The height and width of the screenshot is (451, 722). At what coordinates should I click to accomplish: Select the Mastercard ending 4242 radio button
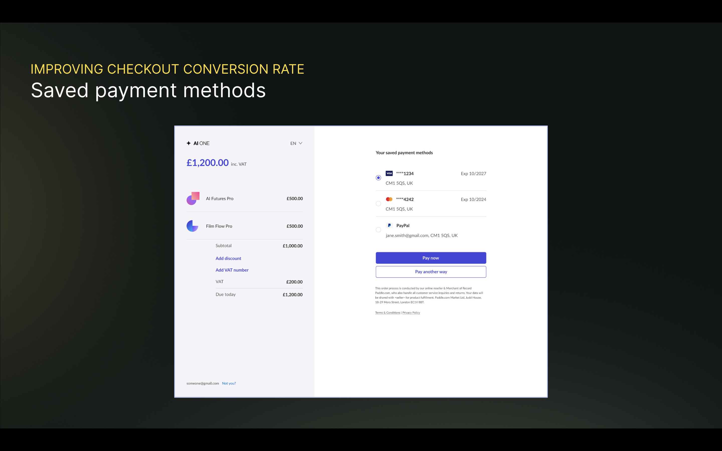click(378, 204)
